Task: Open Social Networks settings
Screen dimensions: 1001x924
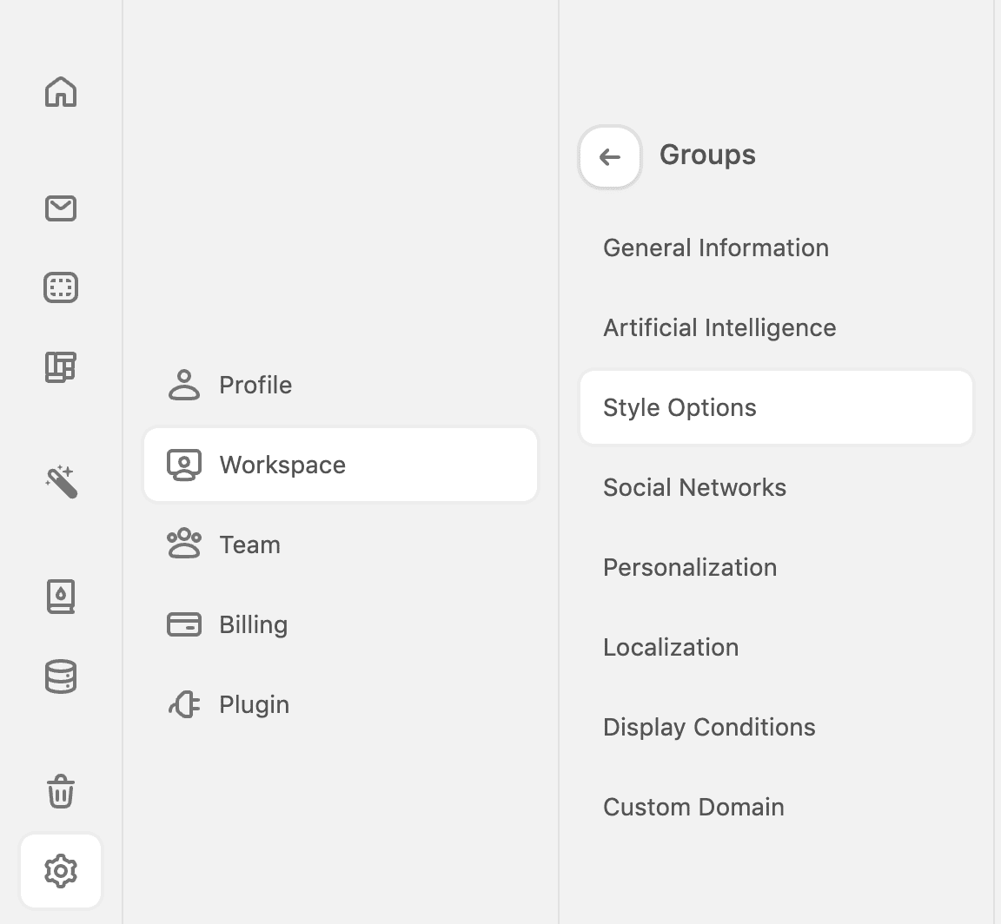Action: (694, 487)
